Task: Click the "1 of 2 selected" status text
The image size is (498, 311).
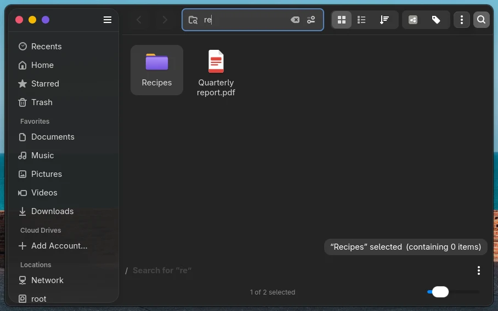Action: 273,292
